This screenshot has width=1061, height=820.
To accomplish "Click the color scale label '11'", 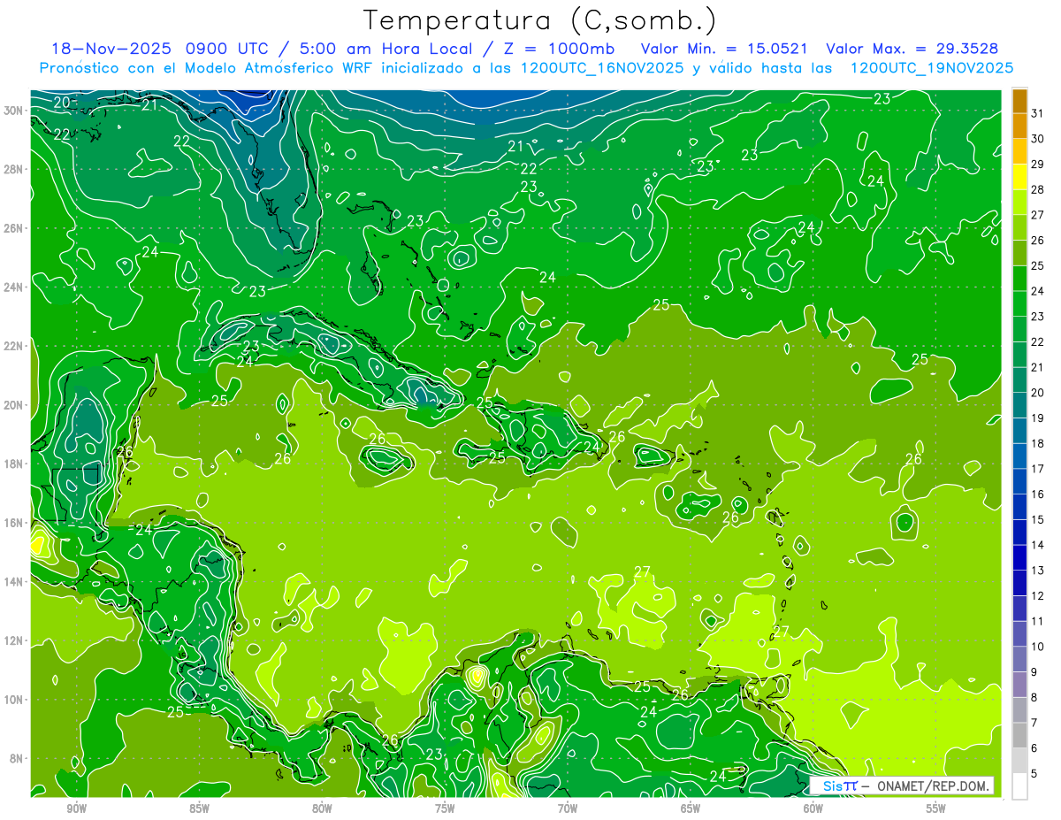I will (x=1038, y=622).
